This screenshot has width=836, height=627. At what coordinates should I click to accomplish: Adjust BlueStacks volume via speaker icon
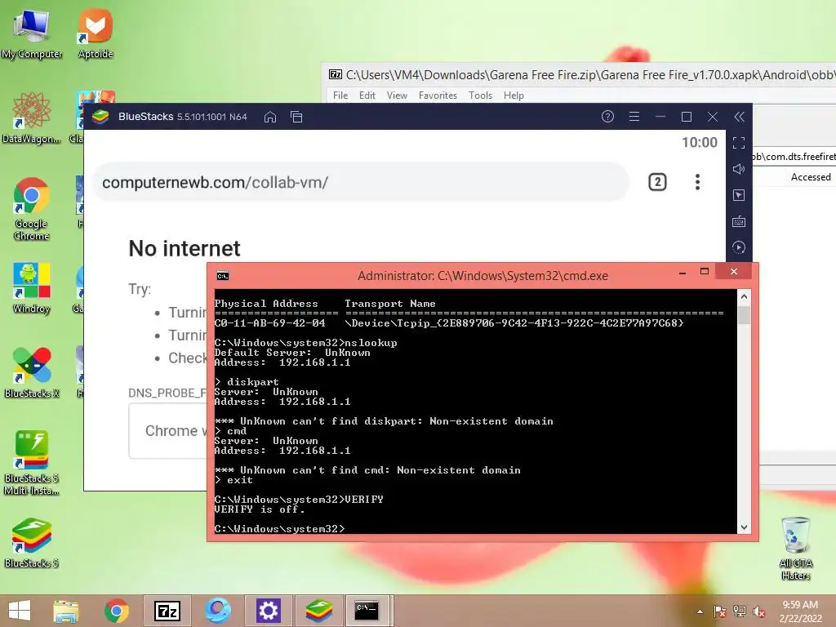pos(738,169)
